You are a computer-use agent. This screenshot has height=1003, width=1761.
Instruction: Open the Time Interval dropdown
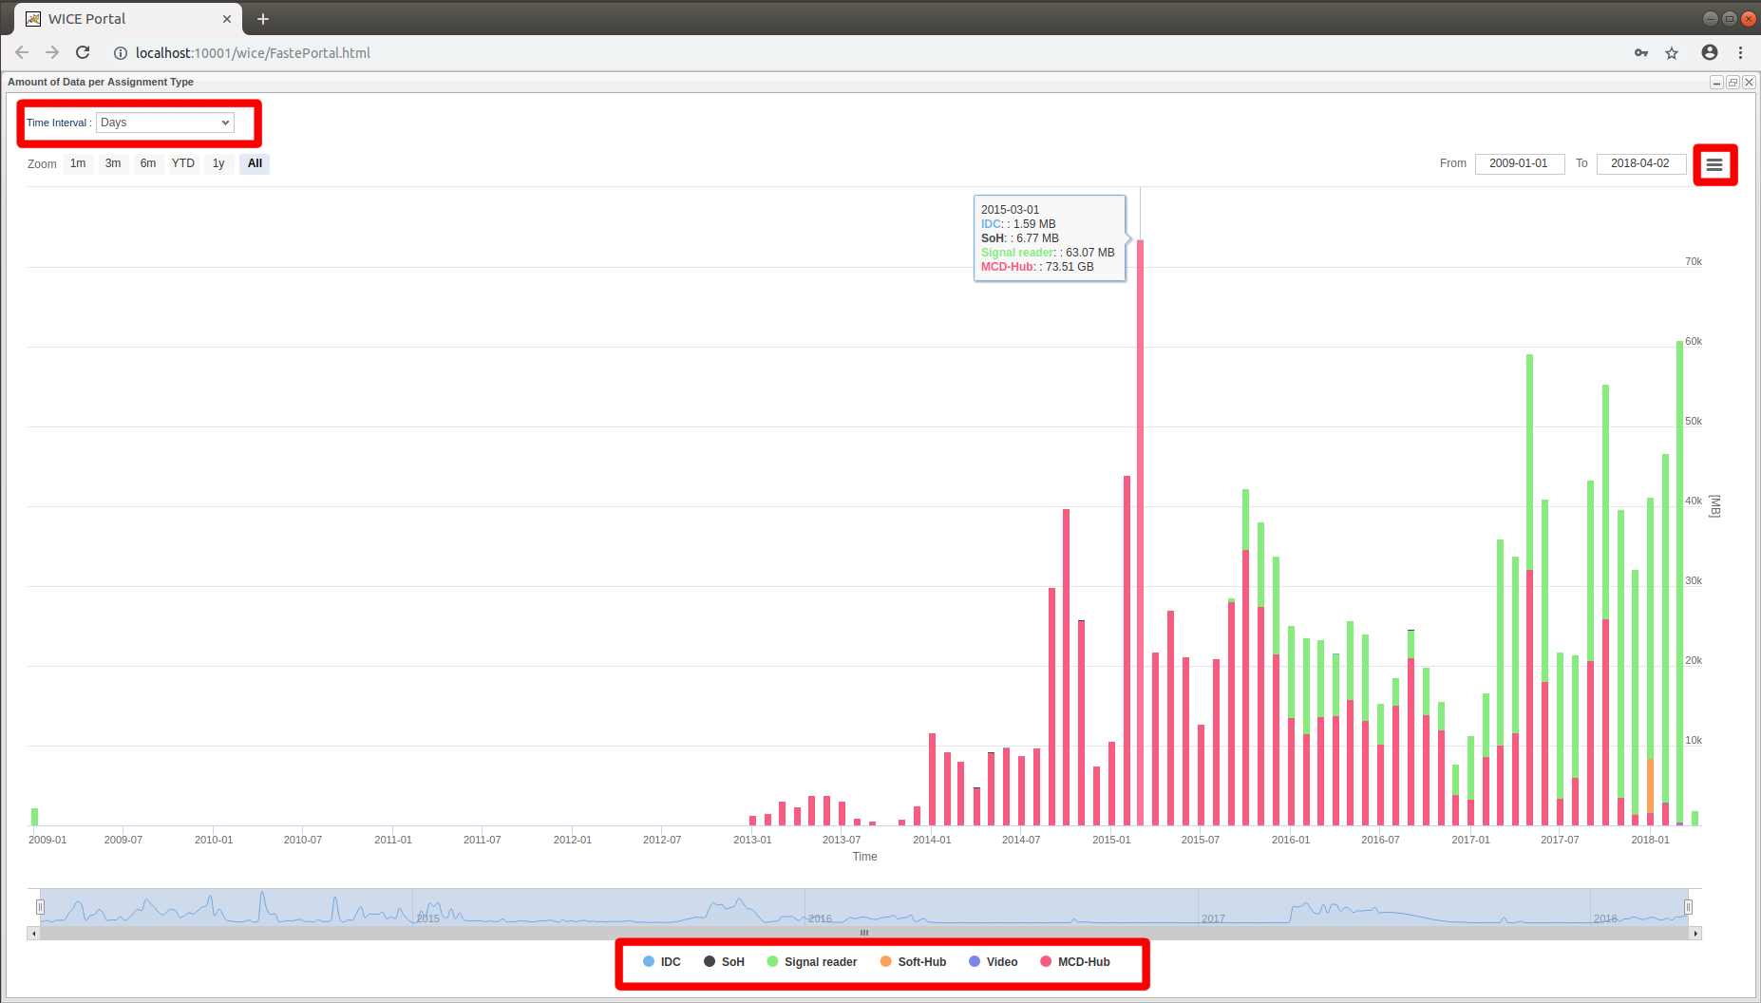[165, 123]
